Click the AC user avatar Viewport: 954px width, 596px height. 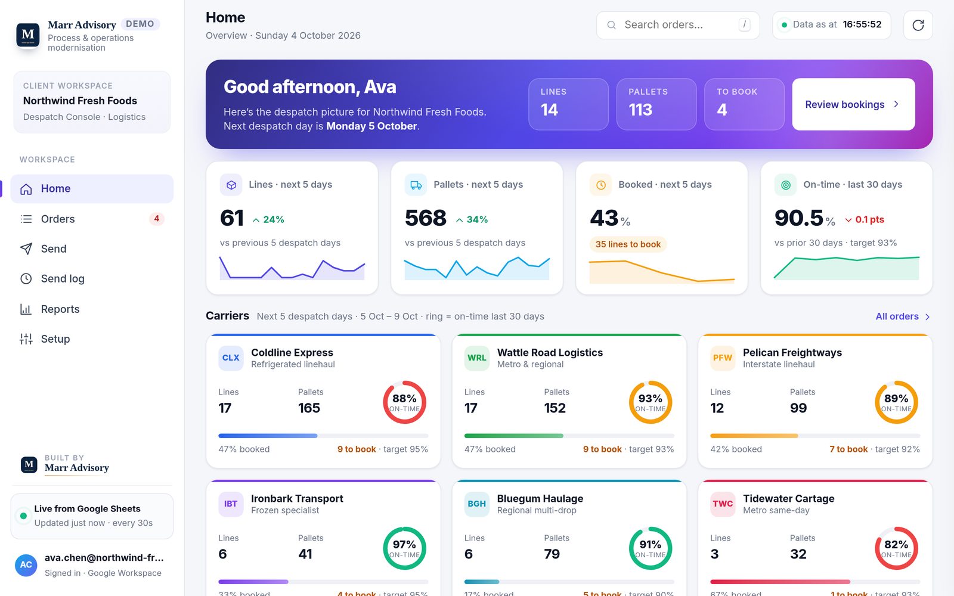(26, 564)
